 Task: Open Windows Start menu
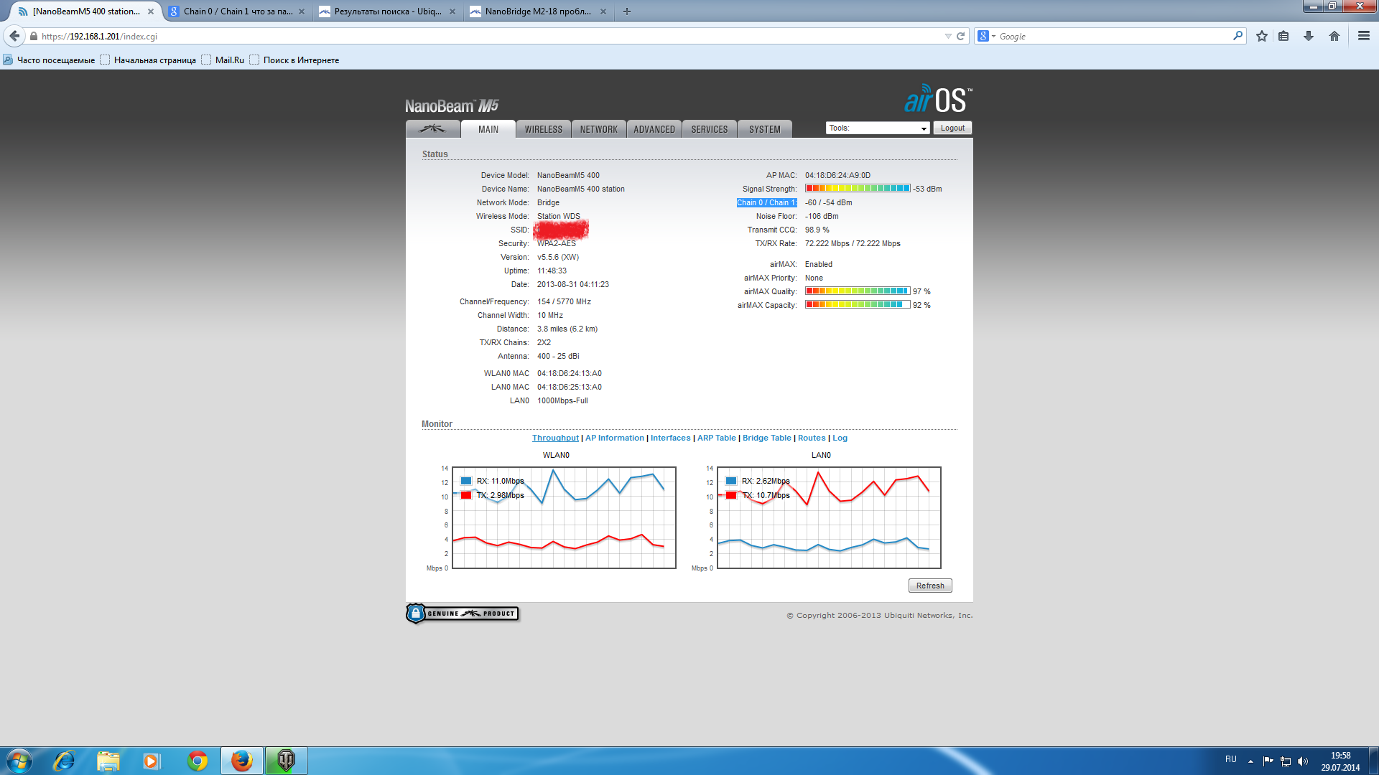[x=19, y=761]
